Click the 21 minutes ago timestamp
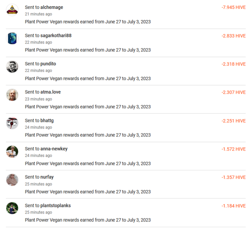This screenshot has height=230, width=251. pyautogui.click(x=39, y=14)
